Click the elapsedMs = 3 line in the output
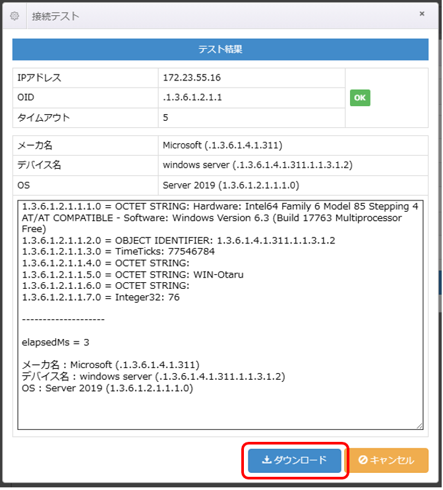This screenshot has height=490, width=443. pyautogui.click(x=55, y=342)
